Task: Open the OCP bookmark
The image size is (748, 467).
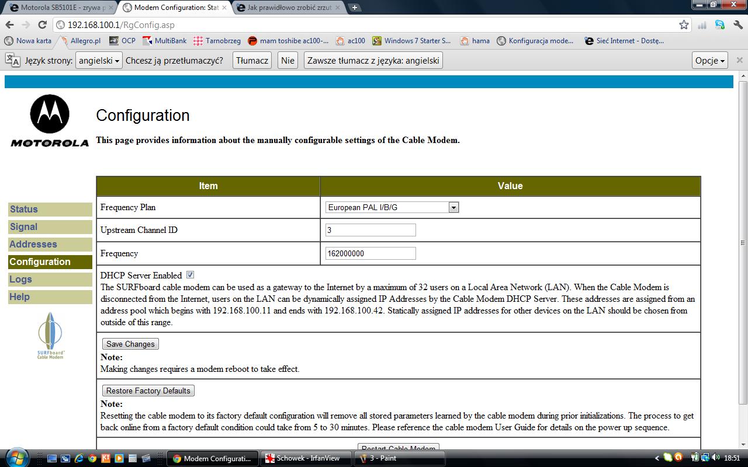Action: click(122, 41)
